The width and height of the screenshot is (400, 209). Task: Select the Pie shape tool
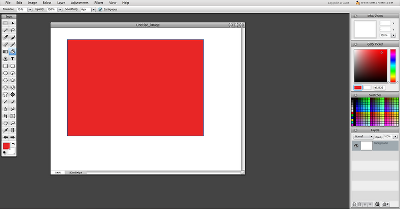(x=12, y=73)
